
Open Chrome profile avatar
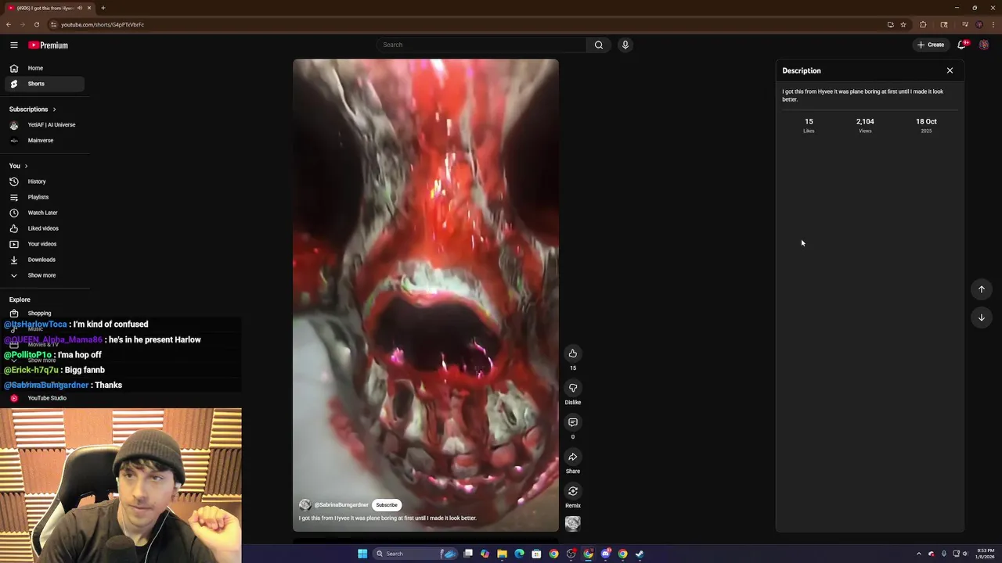coord(979,24)
